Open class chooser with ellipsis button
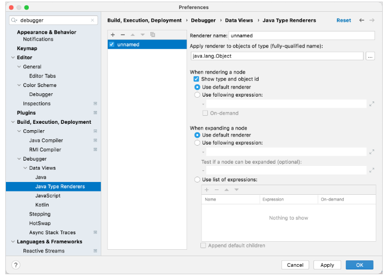 pyautogui.click(x=370, y=56)
